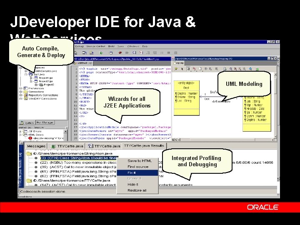This screenshot has width=300, height=225.
Task: Open the Build menu
Action: [x=111, y=46]
